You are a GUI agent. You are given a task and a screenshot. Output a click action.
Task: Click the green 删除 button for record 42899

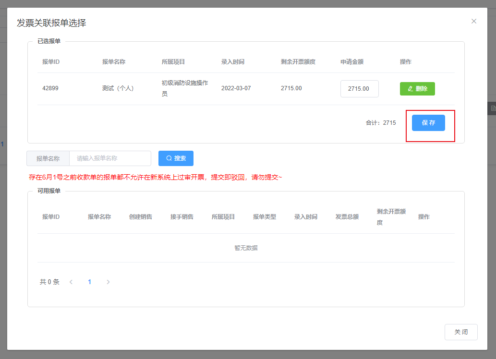(x=417, y=89)
